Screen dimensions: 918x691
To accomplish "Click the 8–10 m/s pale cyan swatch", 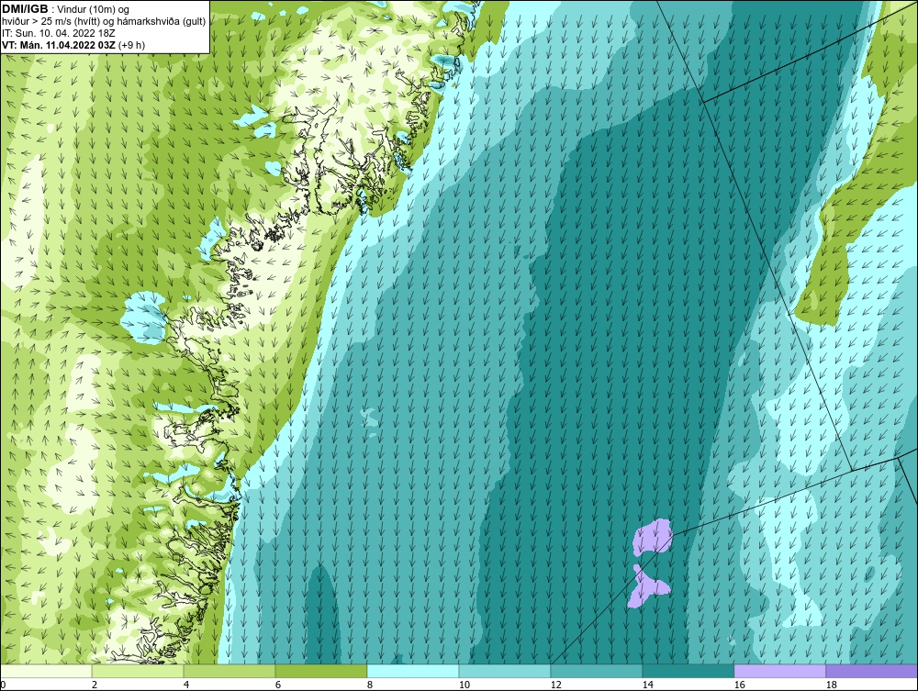I will (x=413, y=671).
